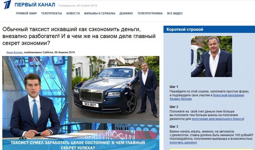Click the Первый Канал logo icon

pos(7,5)
